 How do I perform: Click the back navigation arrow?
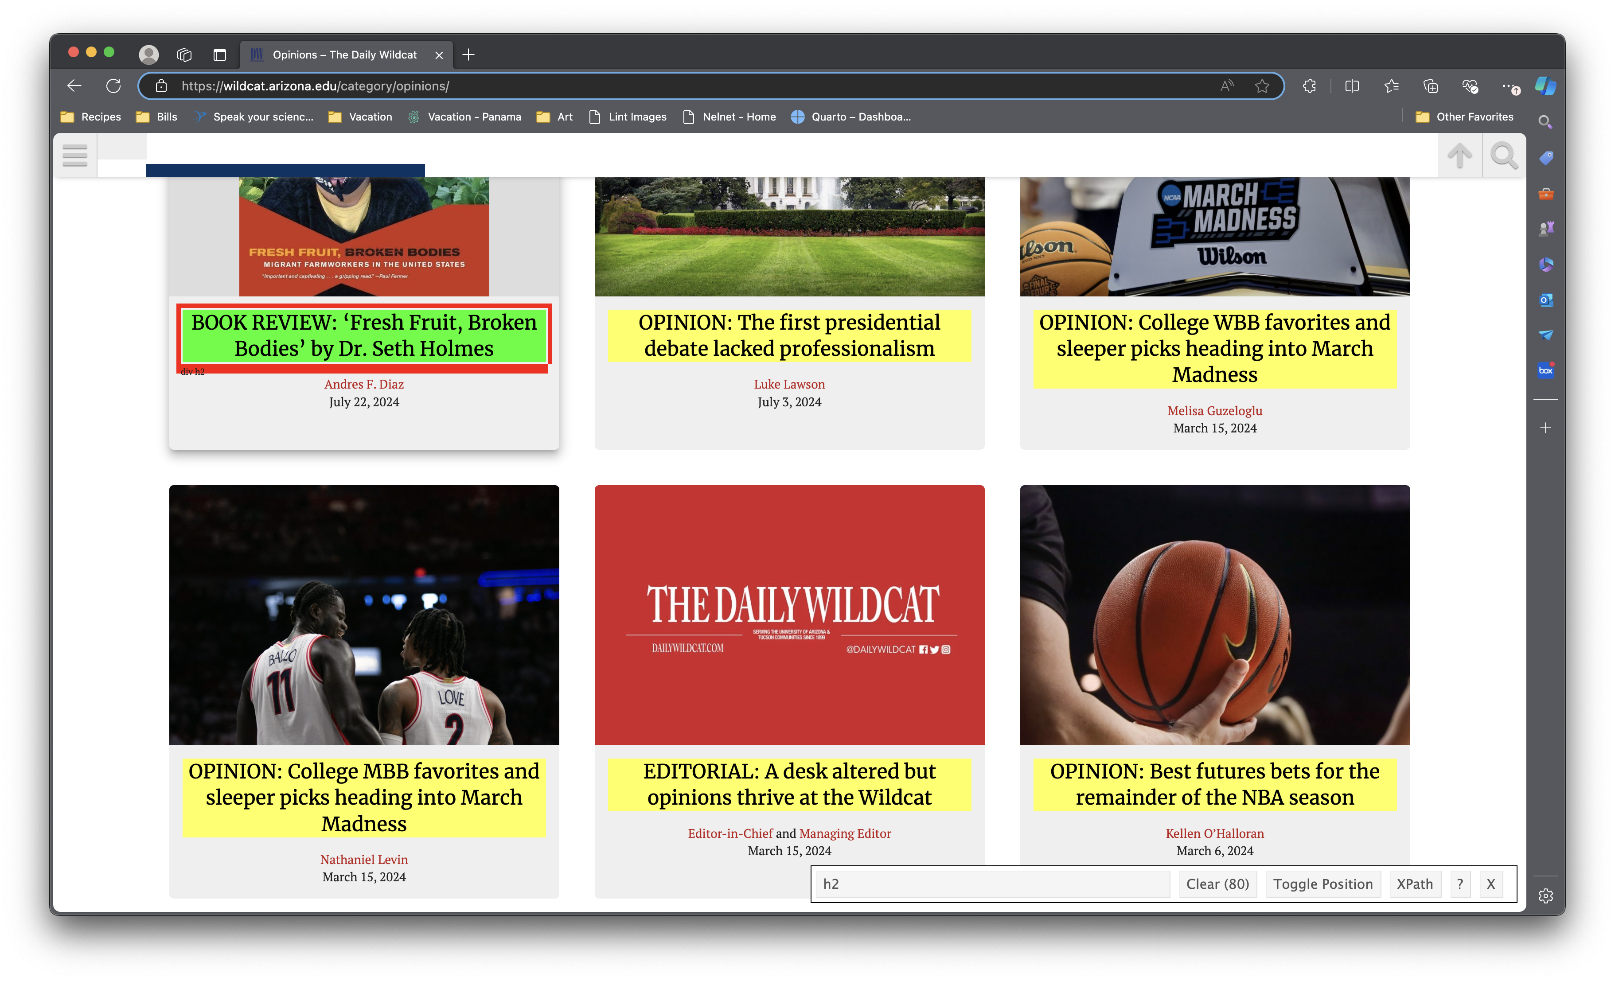(x=74, y=86)
